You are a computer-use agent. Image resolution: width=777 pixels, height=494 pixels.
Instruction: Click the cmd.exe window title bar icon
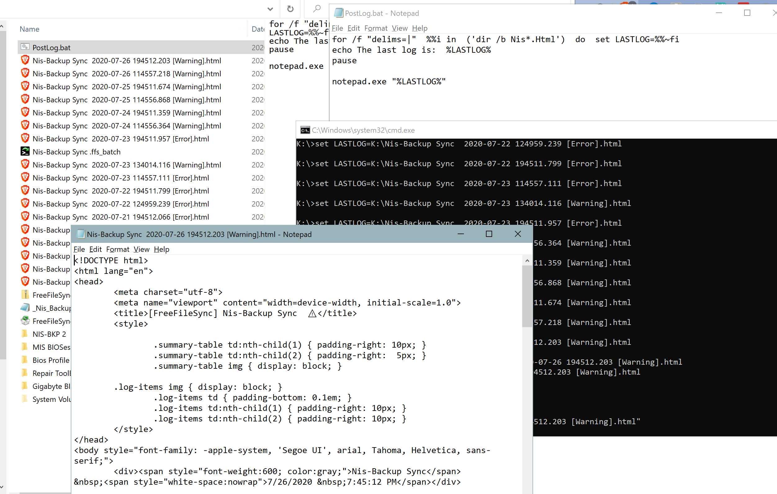(305, 130)
